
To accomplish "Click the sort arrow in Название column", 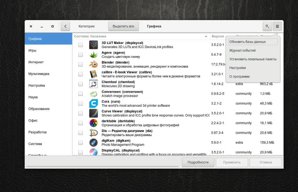I will 206,36.
